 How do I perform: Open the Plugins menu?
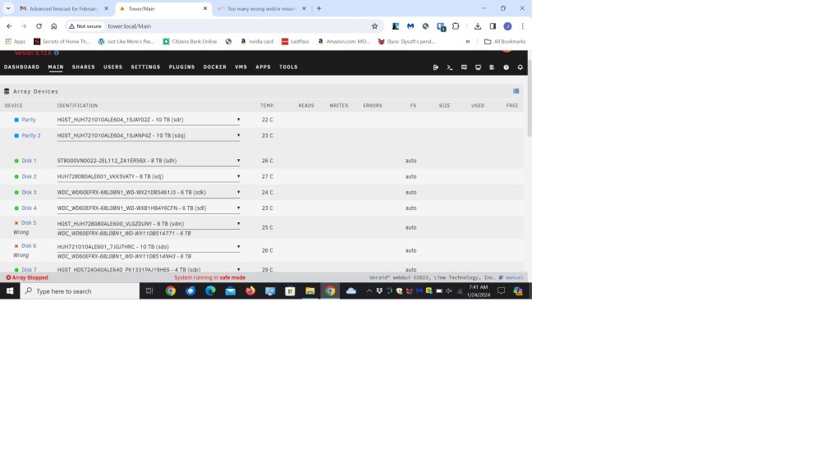(181, 67)
